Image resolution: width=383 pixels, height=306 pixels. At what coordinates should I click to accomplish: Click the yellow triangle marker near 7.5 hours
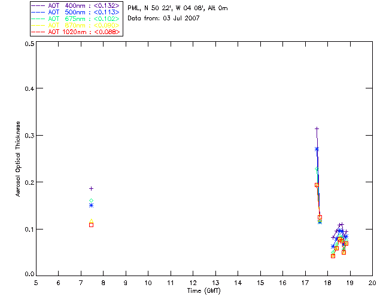pos(92,221)
